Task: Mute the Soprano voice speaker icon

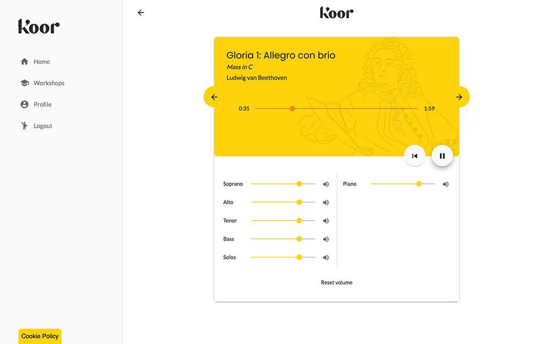Action: coord(326,184)
